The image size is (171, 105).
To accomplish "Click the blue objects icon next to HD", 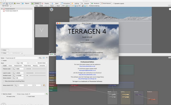I will 75,6.
